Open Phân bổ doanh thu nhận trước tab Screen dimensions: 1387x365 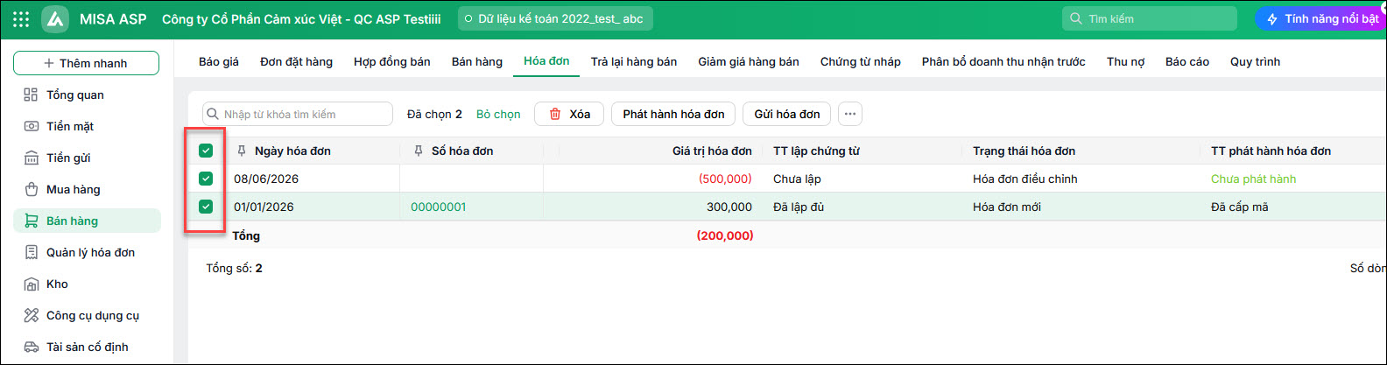pyautogui.click(x=1003, y=61)
